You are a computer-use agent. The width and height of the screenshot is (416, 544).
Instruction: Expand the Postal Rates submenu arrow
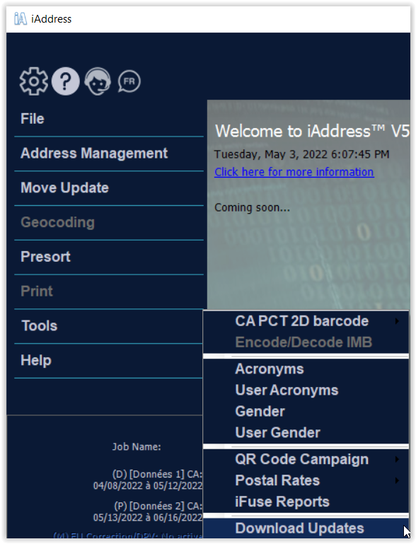[x=398, y=480]
